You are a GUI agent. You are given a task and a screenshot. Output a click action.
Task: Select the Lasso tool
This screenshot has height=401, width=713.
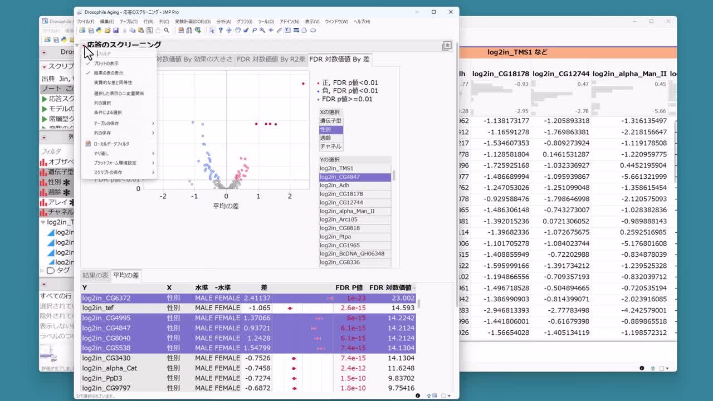[254, 30]
